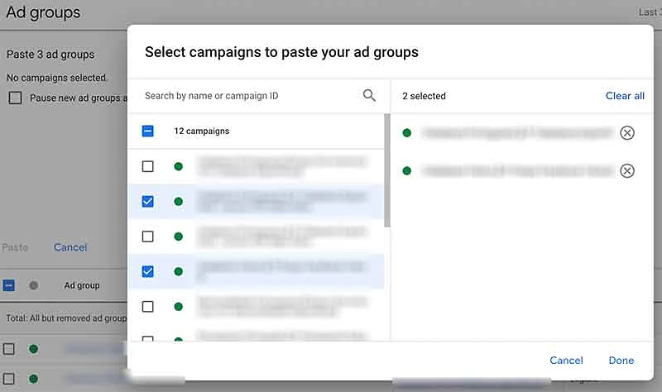Click the '12 campaigns' label

pyautogui.click(x=202, y=131)
